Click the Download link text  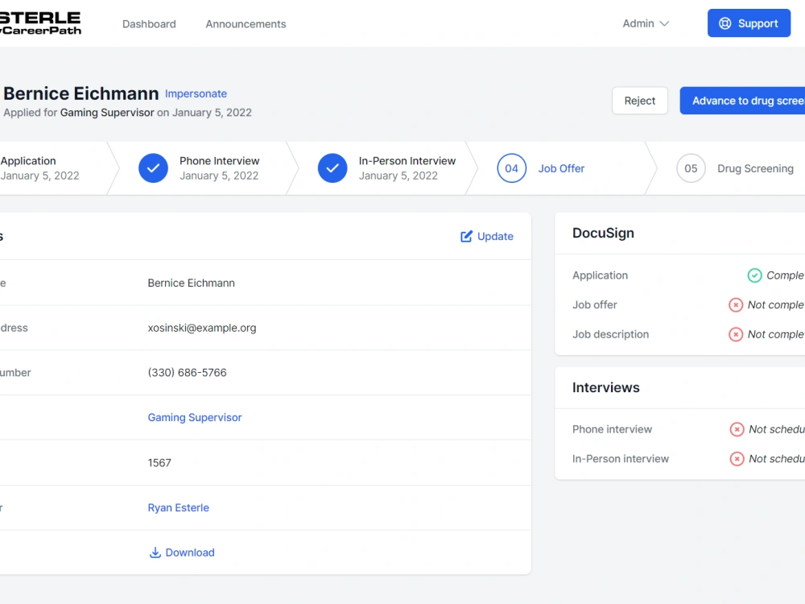[189, 552]
